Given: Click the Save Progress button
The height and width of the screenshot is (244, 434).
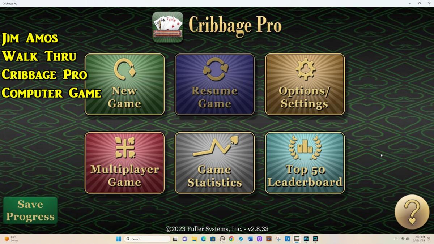Looking at the screenshot, I should [x=30, y=210].
